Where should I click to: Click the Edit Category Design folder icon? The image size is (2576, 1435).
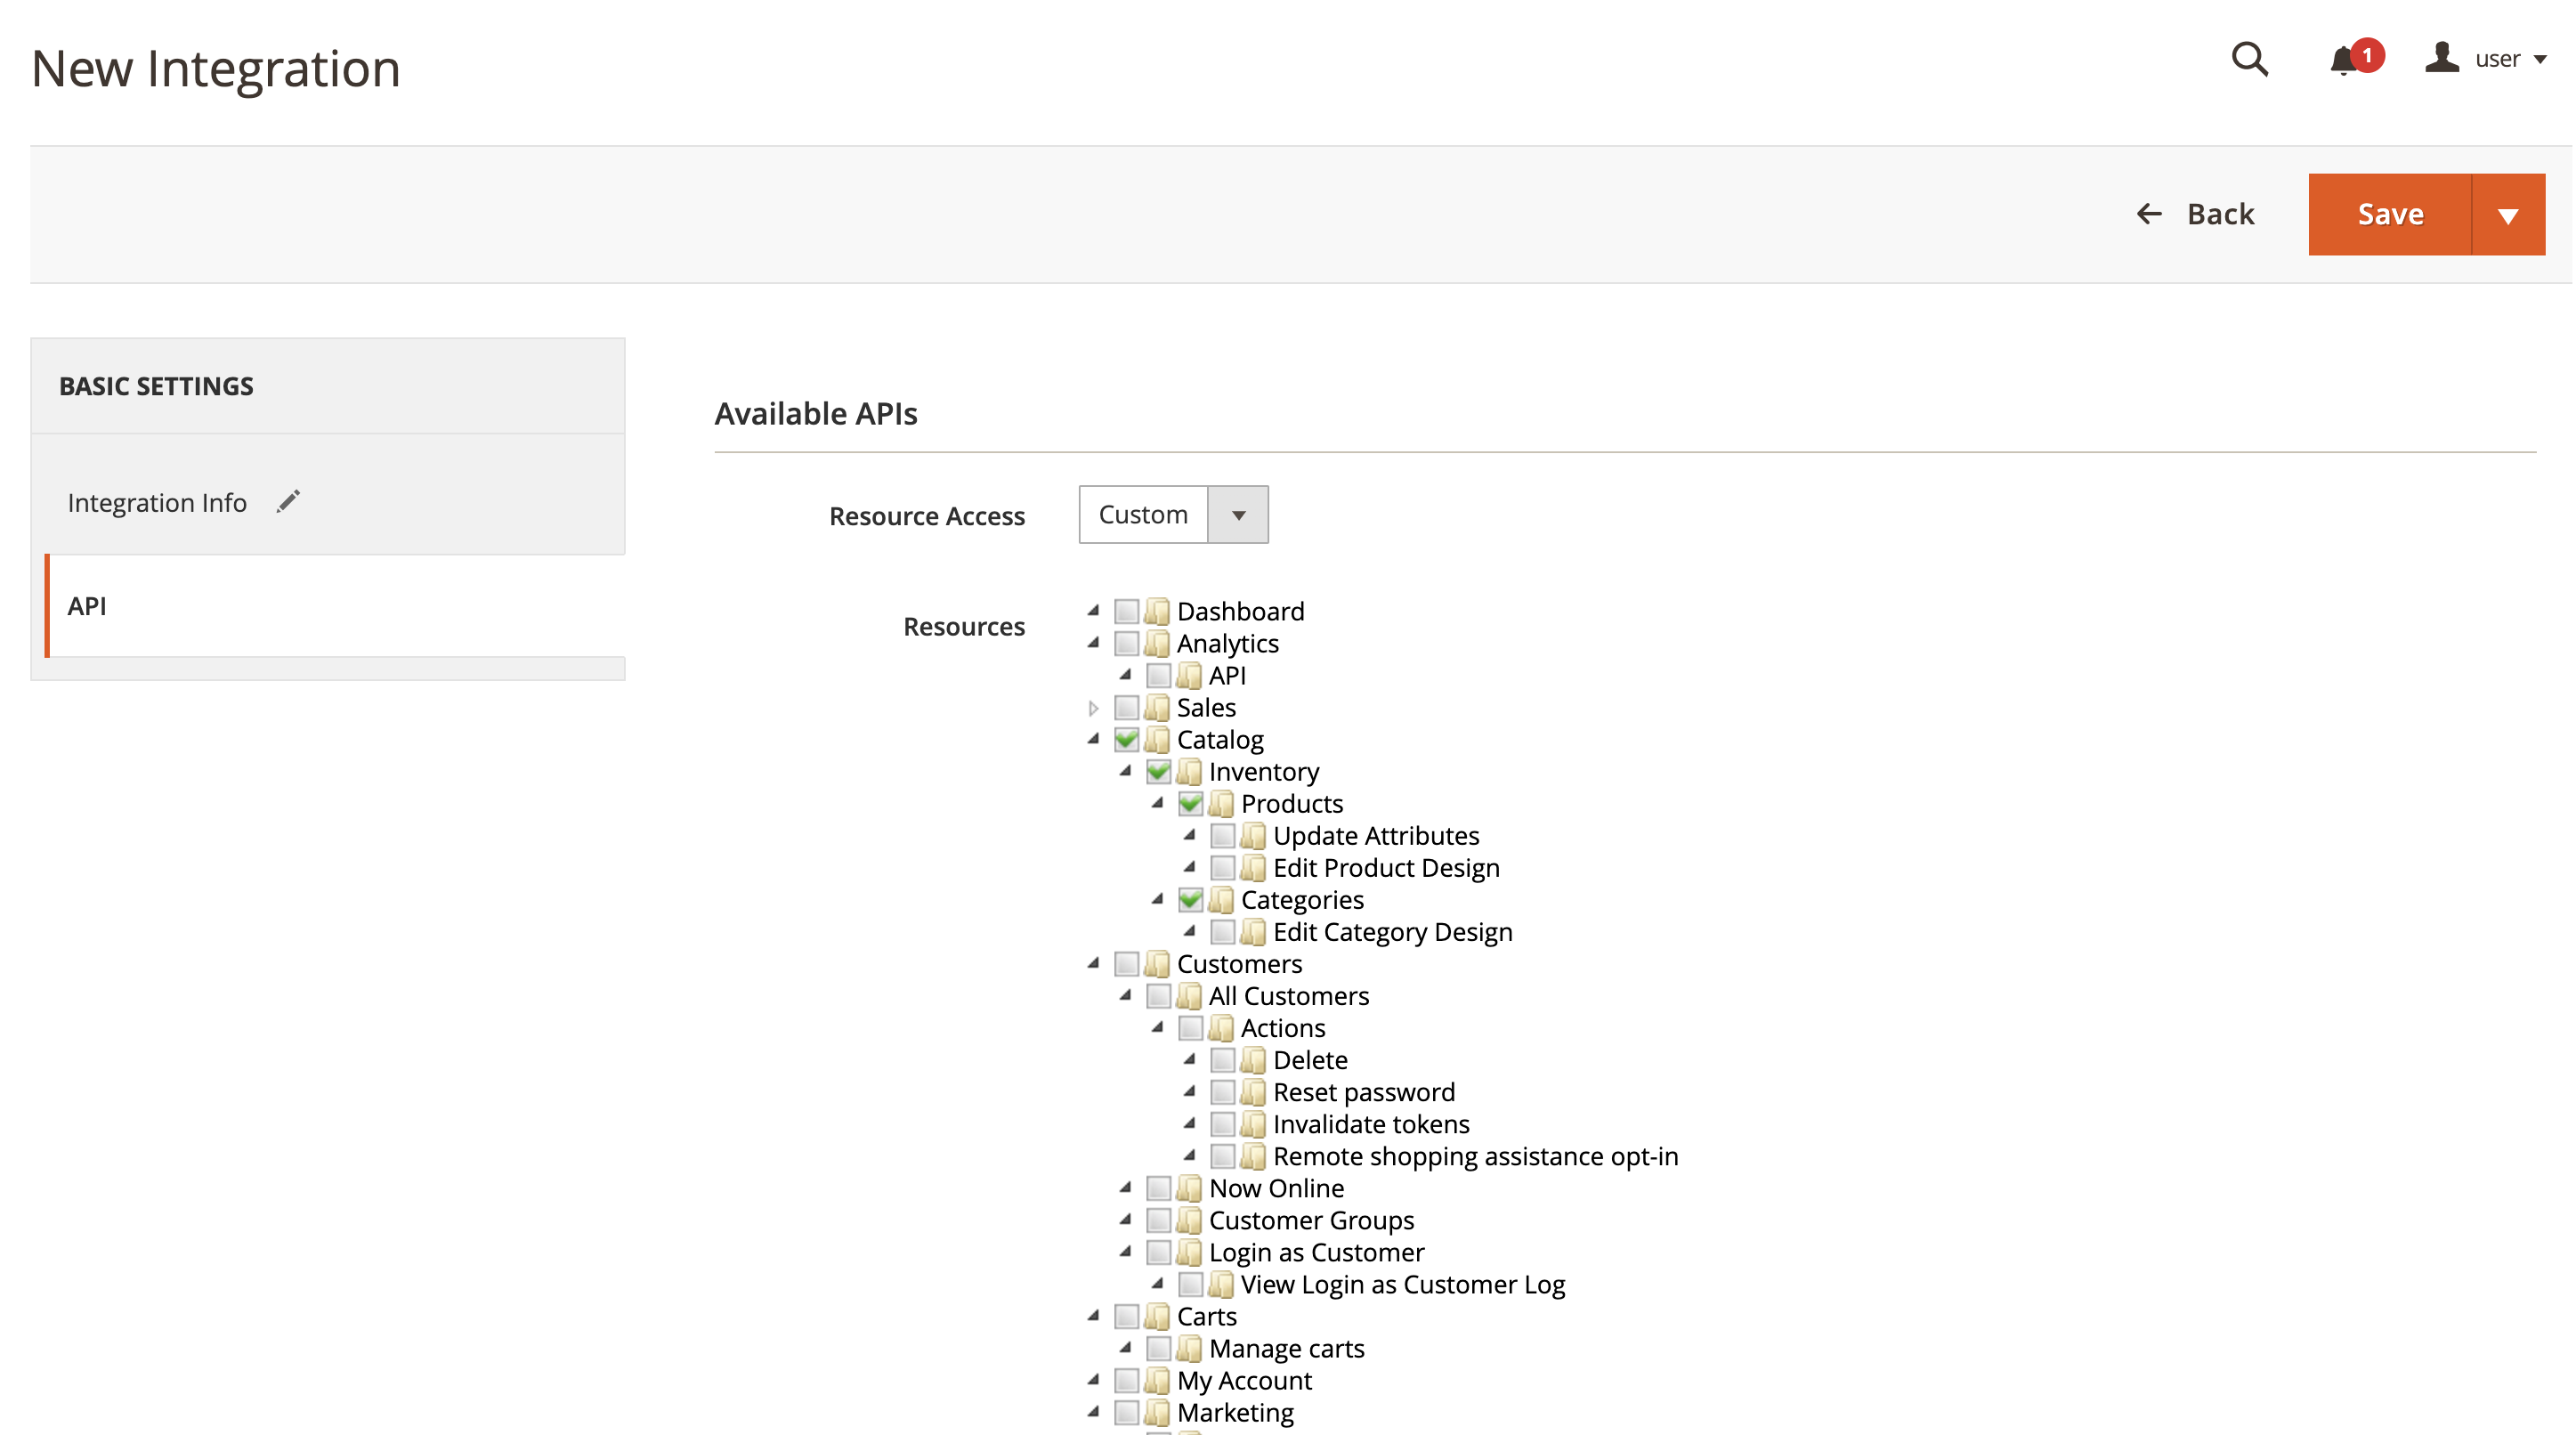pos(1253,931)
